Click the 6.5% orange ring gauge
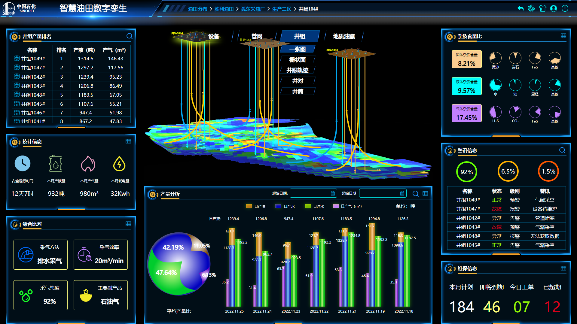This screenshot has height=324, width=577. tap(508, 171)
